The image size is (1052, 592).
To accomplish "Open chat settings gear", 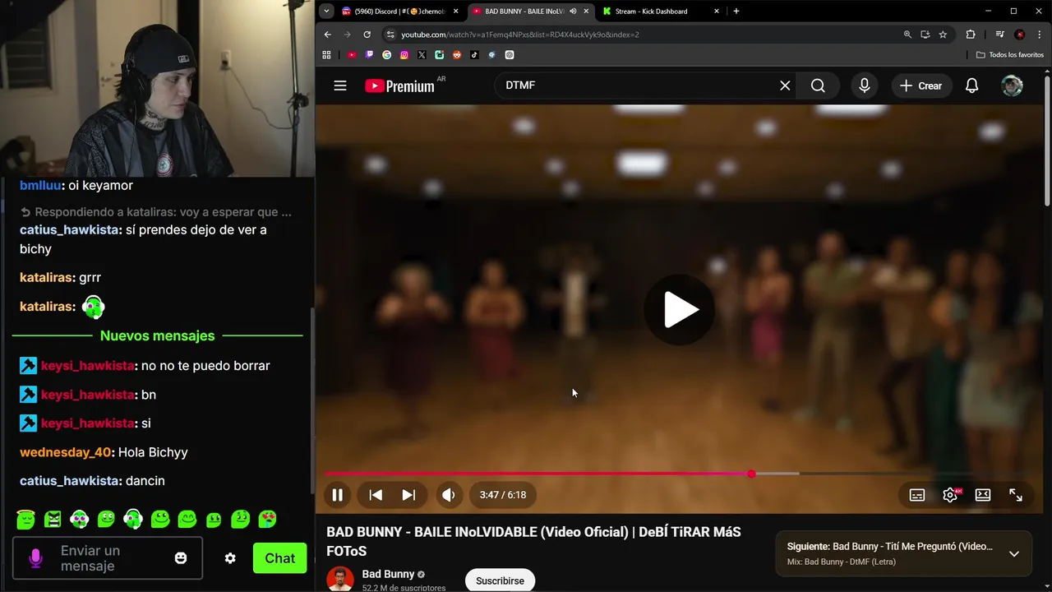I will pyautogui.click(x=230, y=558).
